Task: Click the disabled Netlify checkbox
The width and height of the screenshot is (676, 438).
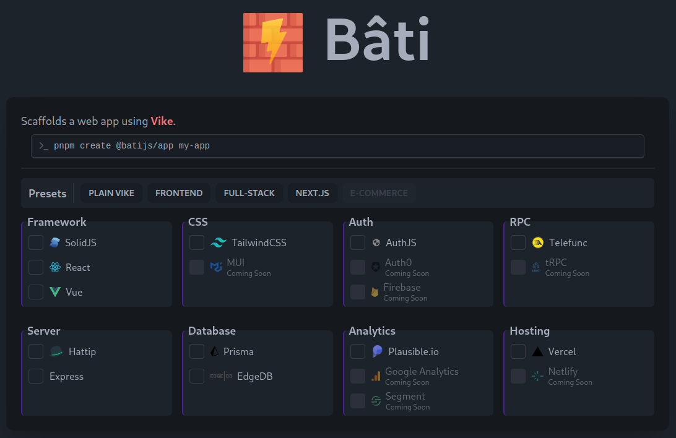Action: point(518,376)
